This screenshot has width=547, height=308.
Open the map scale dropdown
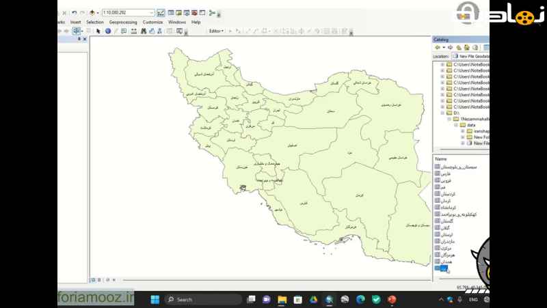(152, 12)
